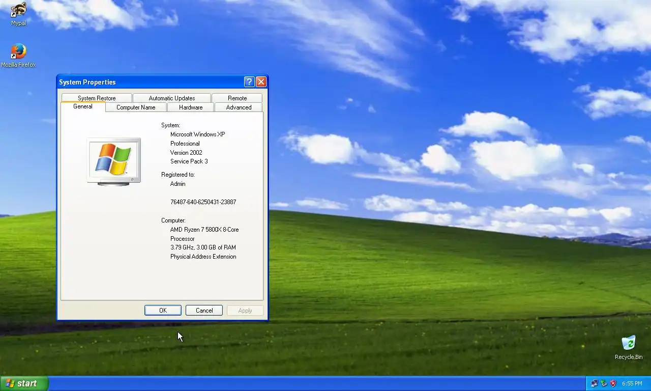
Task: Click the 'Version 2002' text
Action: tap(186, 152)
